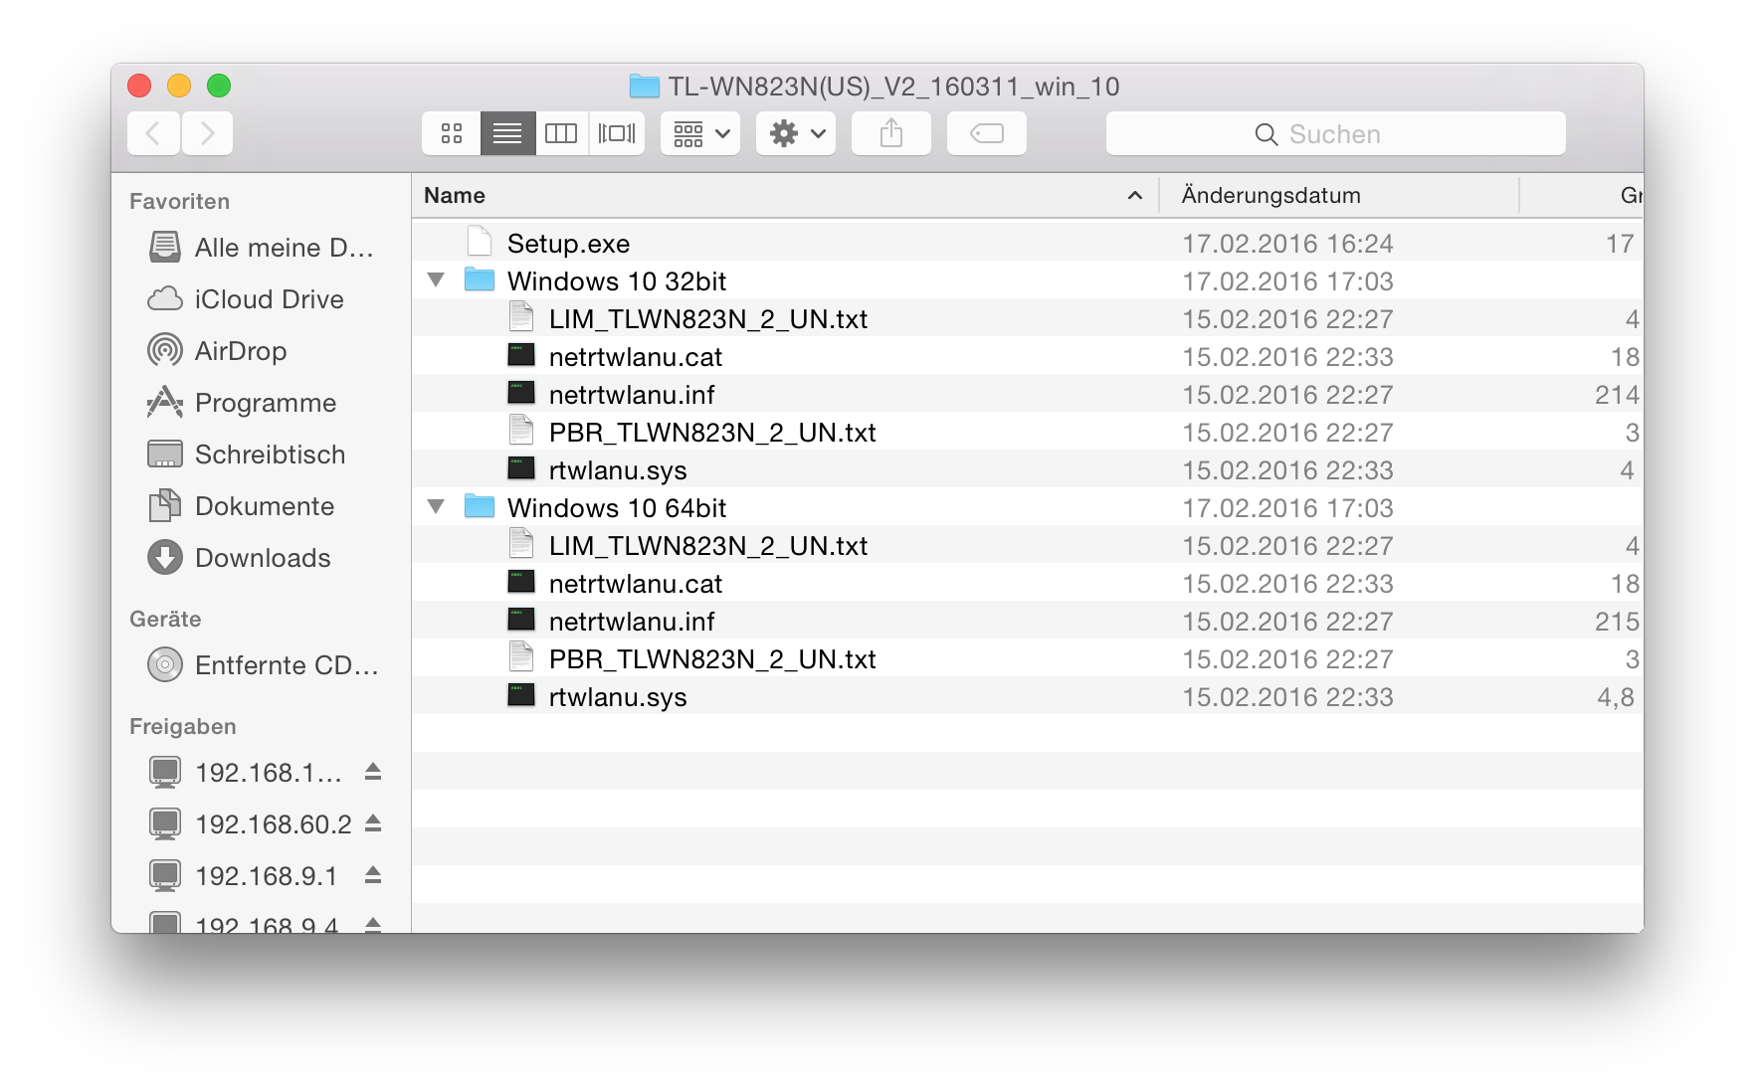Click the Share toolbar button
The height and width of the screenshot is (1092, 1755).
(891, 133)
